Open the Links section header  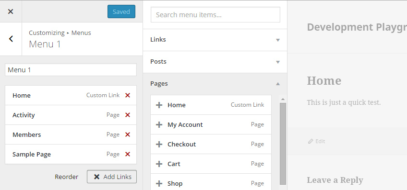pos(215,40)
